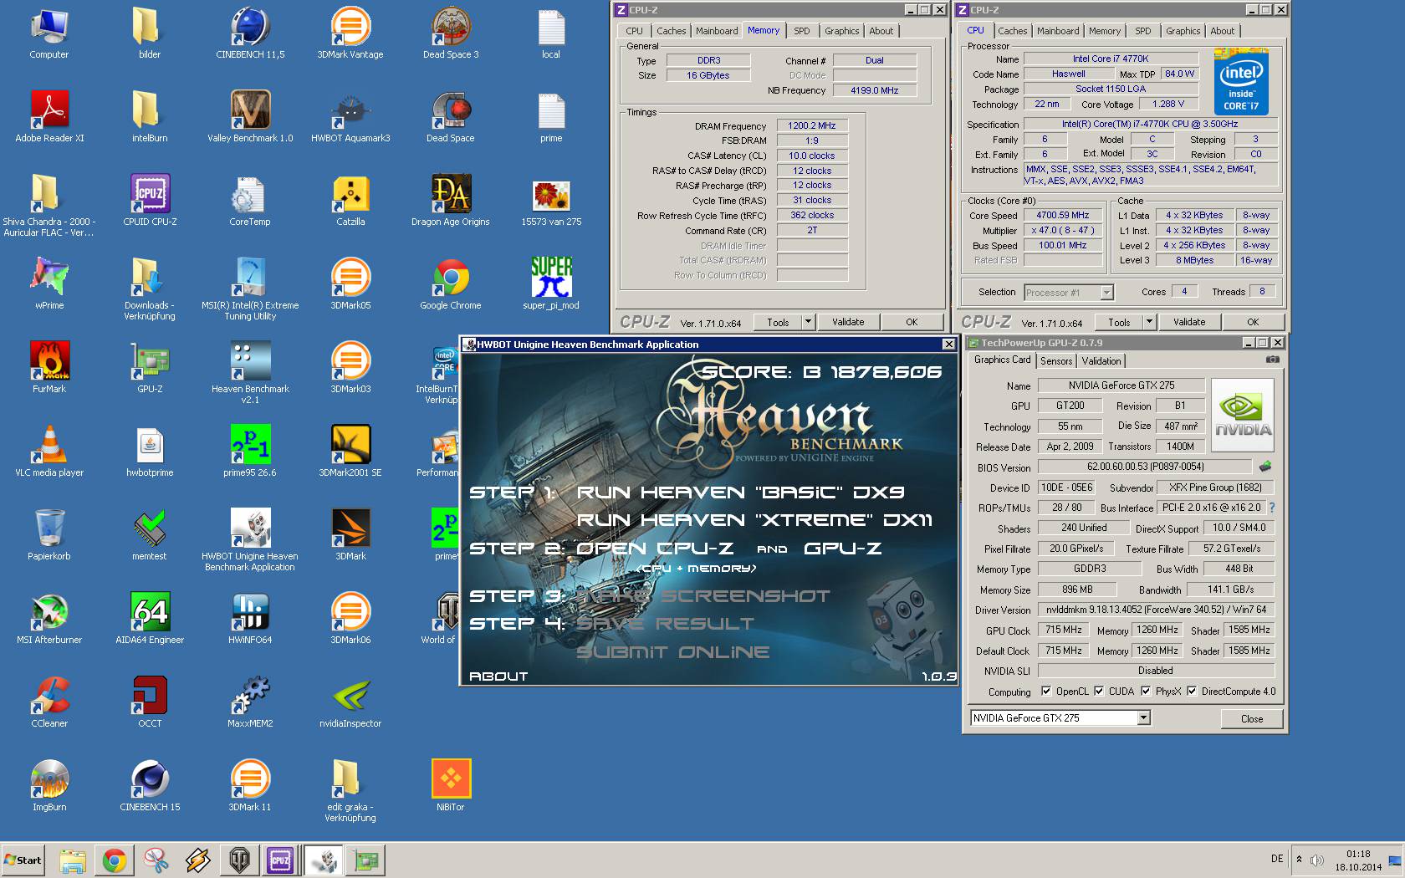Open 3DMark Vantage desktop shortcut

point(350,33)
